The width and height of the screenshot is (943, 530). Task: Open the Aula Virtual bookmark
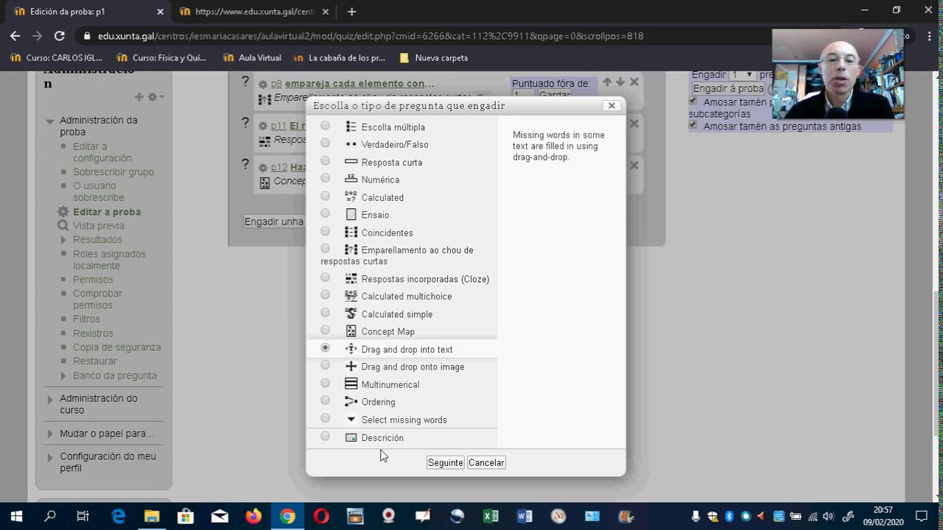pyautogui.click(x=252, y=57)
